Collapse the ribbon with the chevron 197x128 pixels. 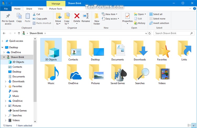tap(190, 9)
